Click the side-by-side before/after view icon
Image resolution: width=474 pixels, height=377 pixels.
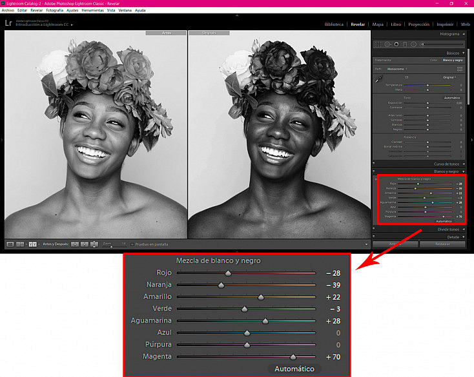tap(20, 244)
